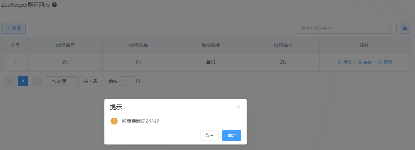Open the 10条/页 page size dropdown
The width and height of the screenshot is (415, 150).
pyautogui.click(x=62, y=81)
